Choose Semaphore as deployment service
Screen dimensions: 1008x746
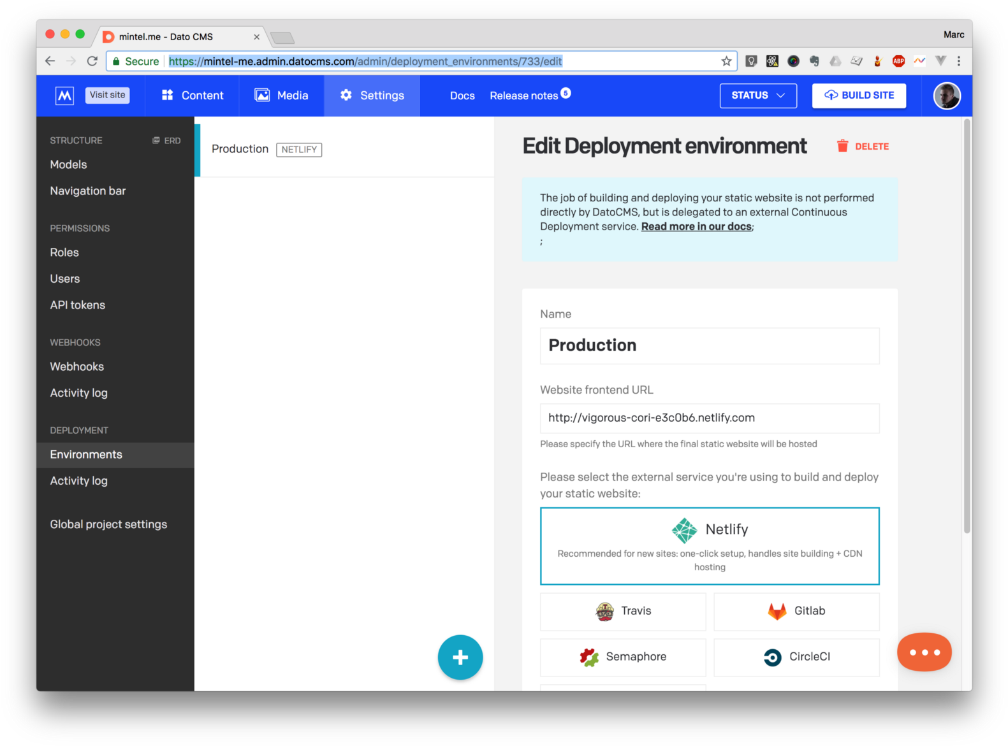(x=623, y=657)
